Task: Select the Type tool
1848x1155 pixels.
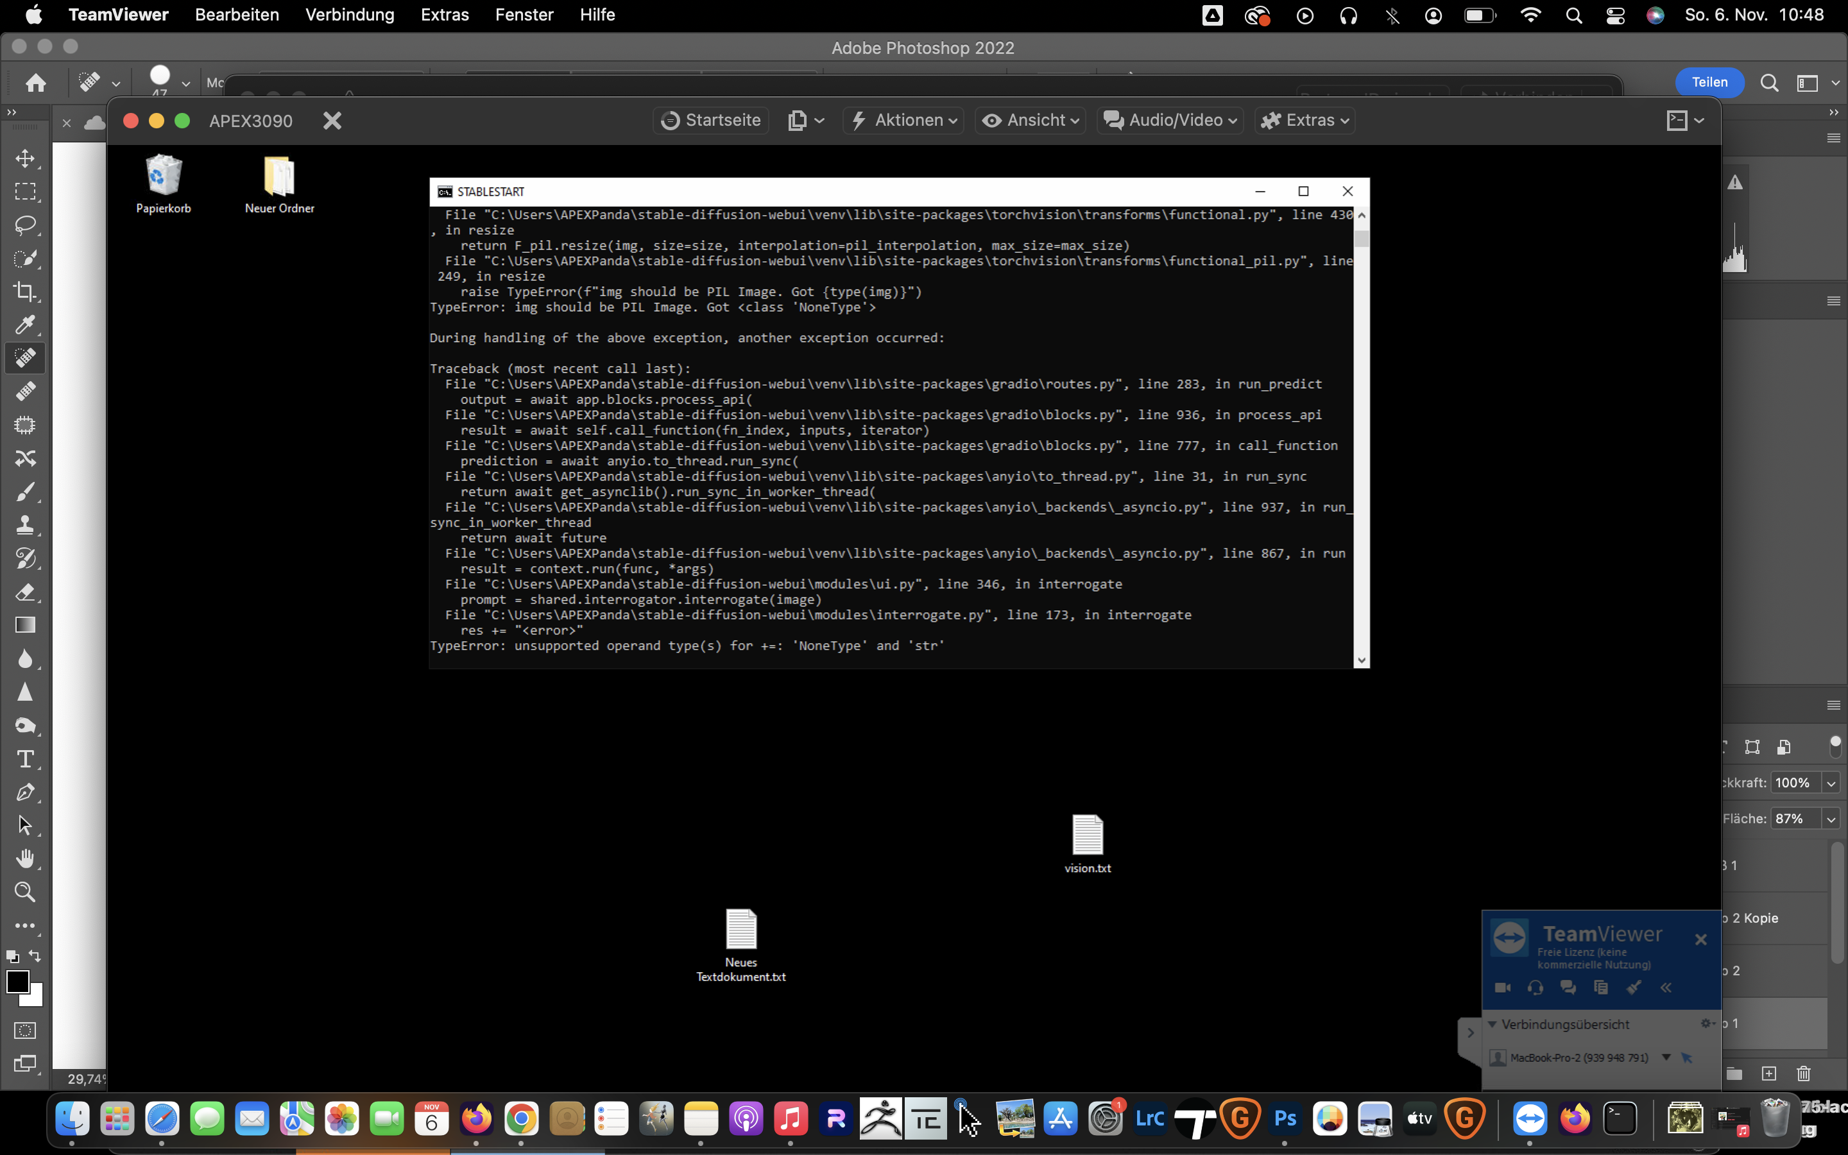Action: (x=25, y=758)
